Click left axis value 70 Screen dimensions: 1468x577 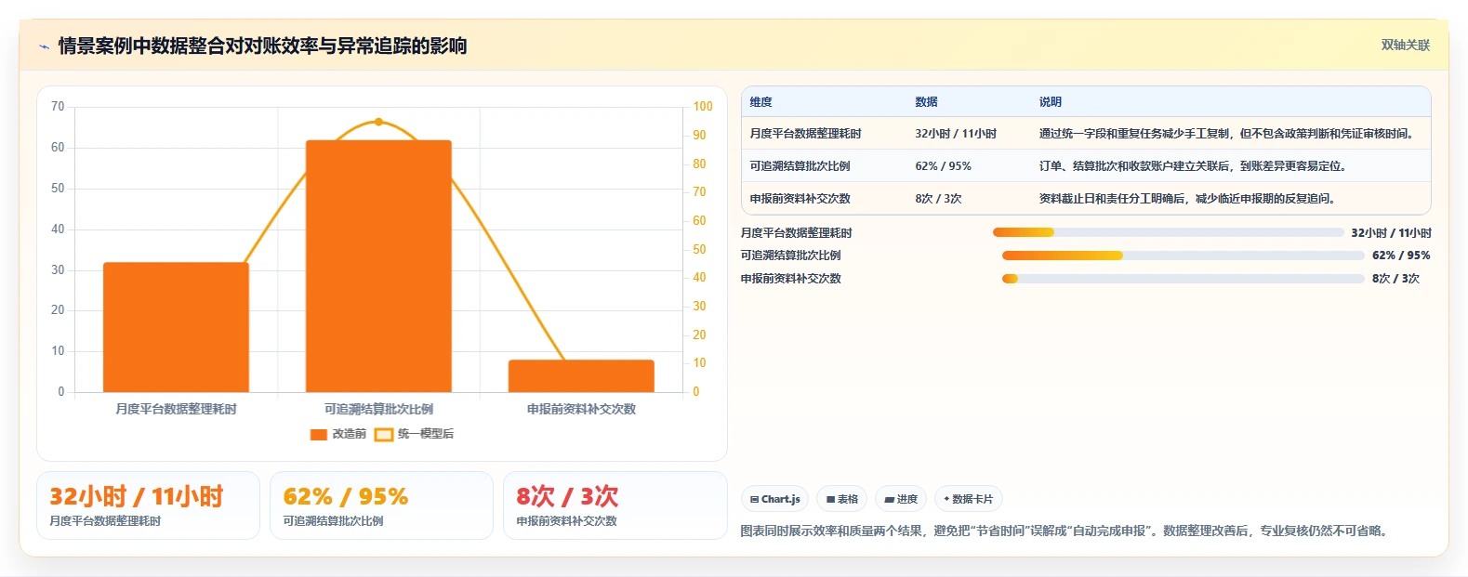click(58, 107)
